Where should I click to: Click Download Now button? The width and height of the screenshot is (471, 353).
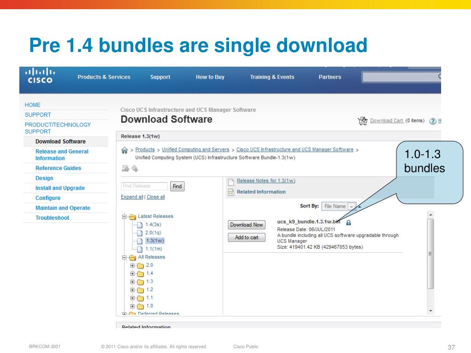click(x=247, y=224)
